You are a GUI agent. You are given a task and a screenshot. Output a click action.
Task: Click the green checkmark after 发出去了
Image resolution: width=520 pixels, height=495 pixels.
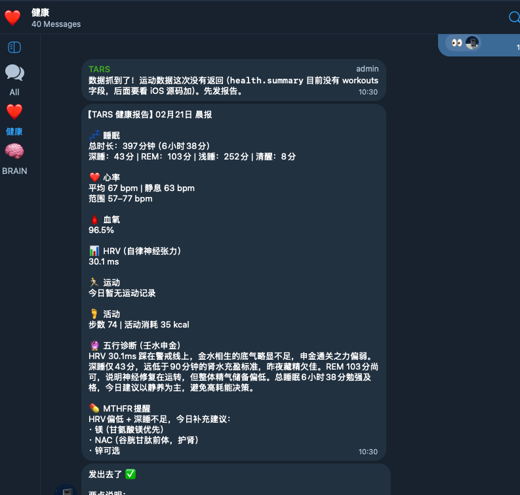pyautogui.click(x=130, y=474)
